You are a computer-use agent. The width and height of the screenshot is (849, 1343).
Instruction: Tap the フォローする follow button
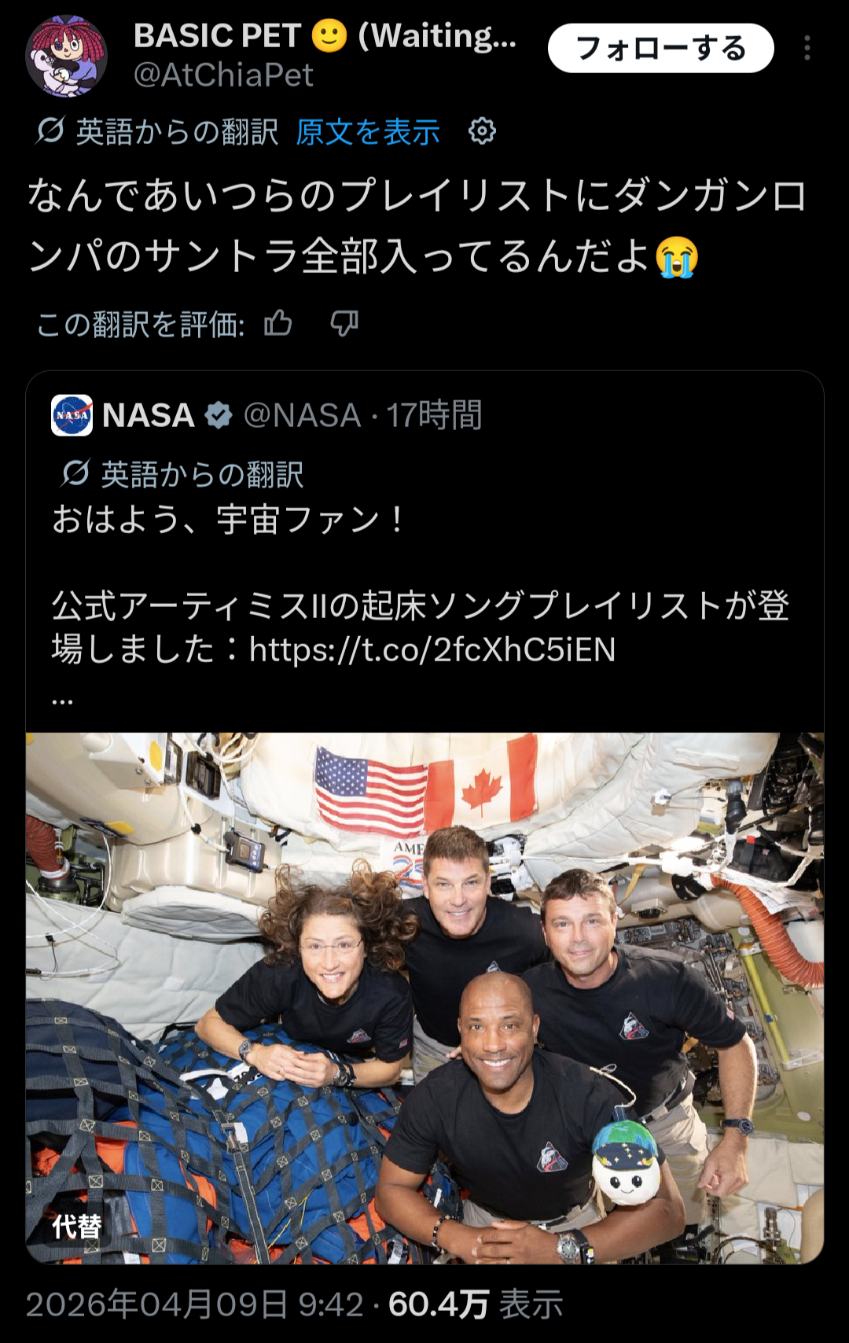[660, 49]
